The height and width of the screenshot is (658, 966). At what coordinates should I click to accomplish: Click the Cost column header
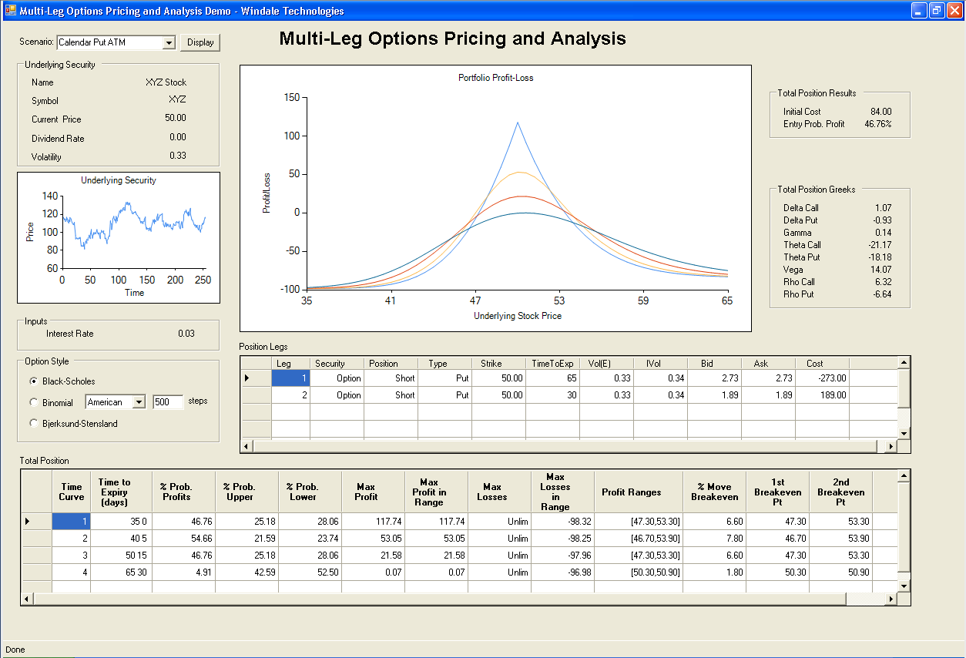pos(822,363)
